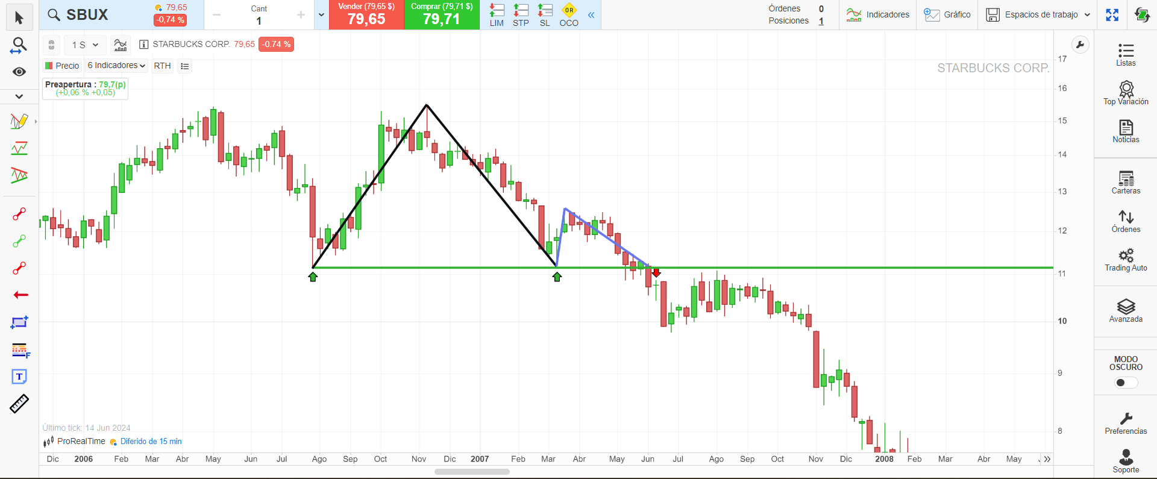Open the Indicadores menu
Image resolution: width=1157 pixels, height=479 pixels.
(877, 14)
